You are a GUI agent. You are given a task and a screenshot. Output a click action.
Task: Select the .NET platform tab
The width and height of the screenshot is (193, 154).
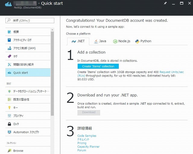78,41
